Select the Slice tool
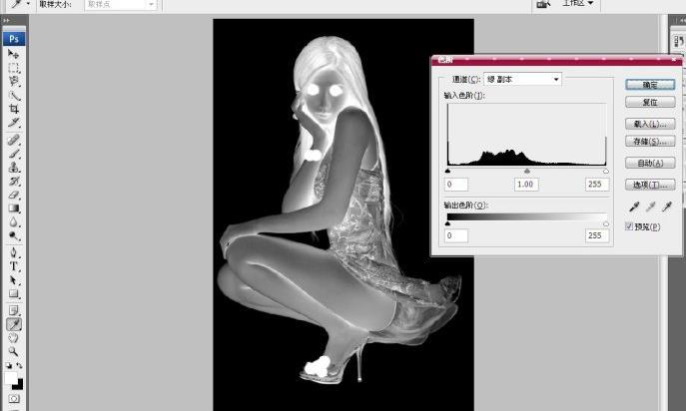This screenshot has height=411, width=686. click(x=13, y=122)
